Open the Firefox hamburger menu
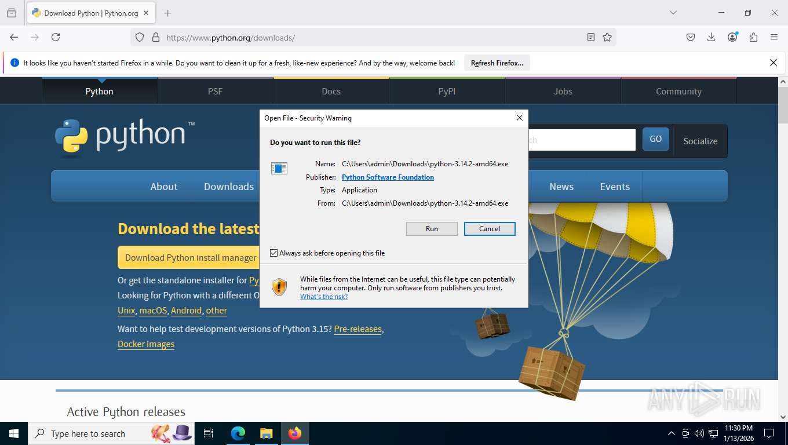The height and width of the screenshot is (445, 788). pos(774,37)
